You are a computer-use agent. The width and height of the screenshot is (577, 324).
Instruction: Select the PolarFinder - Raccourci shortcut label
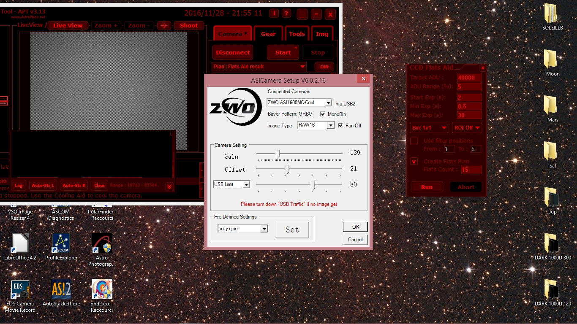click(102, 215)
